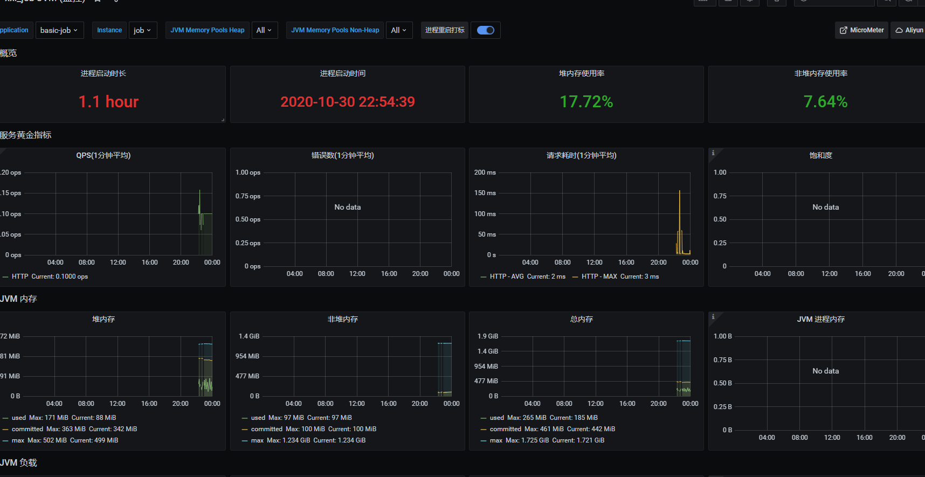This screenshot has width=925, height=477.
Task: Open the QPS(1分钟平均) panel title menu
Action: (x=103, y=155)
